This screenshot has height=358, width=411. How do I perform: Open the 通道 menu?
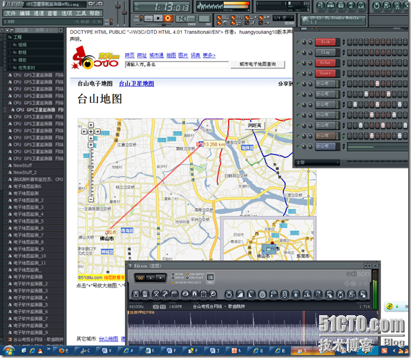coord(39,13)
